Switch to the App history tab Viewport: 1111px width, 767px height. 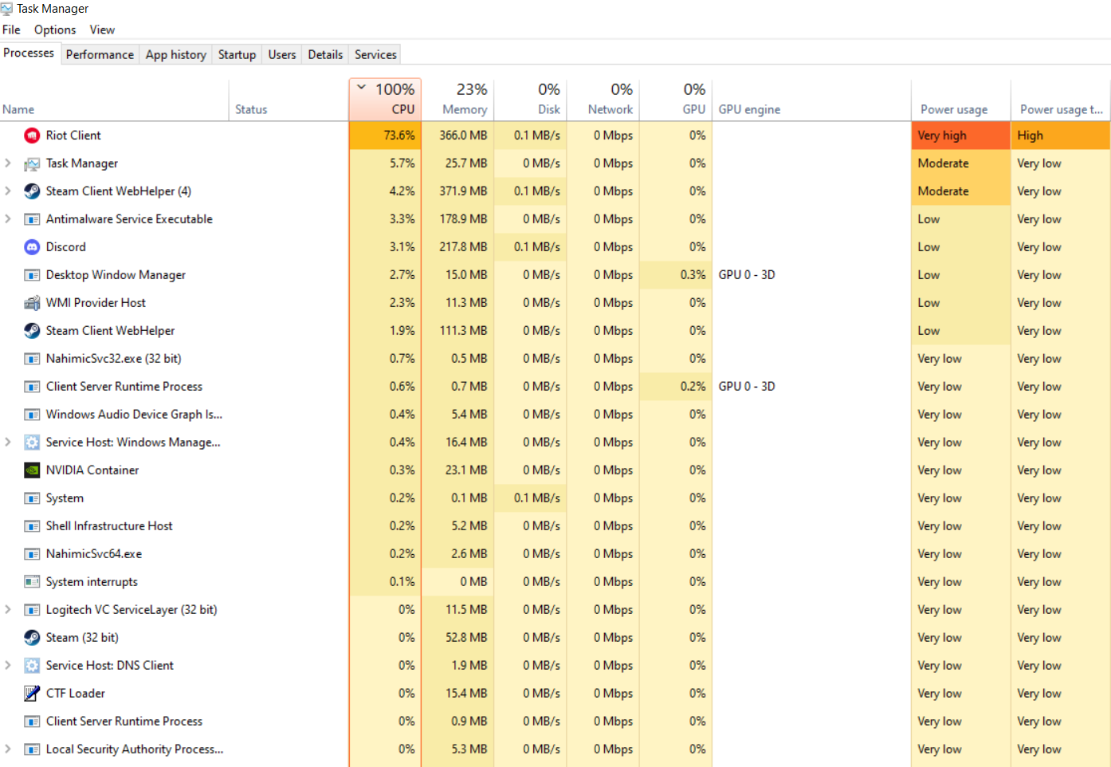[176, 55]
